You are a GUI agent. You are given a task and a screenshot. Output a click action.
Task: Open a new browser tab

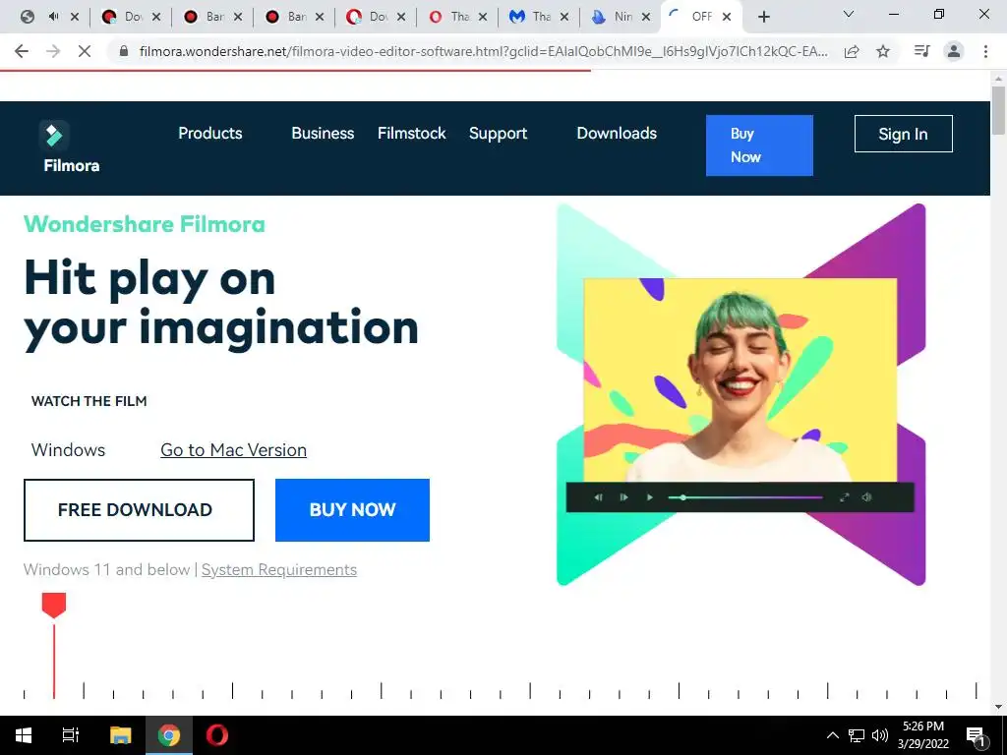pos(763,17)
